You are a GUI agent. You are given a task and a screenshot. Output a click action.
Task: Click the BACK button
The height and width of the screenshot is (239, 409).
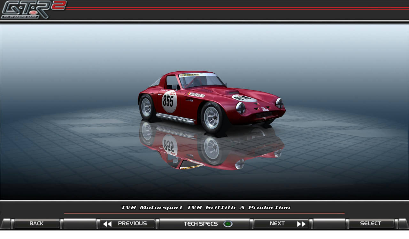[36, 224]
